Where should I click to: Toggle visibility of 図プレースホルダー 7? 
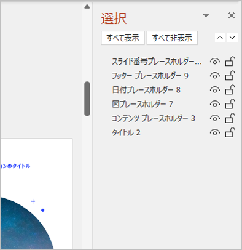[x=215, y=104]
